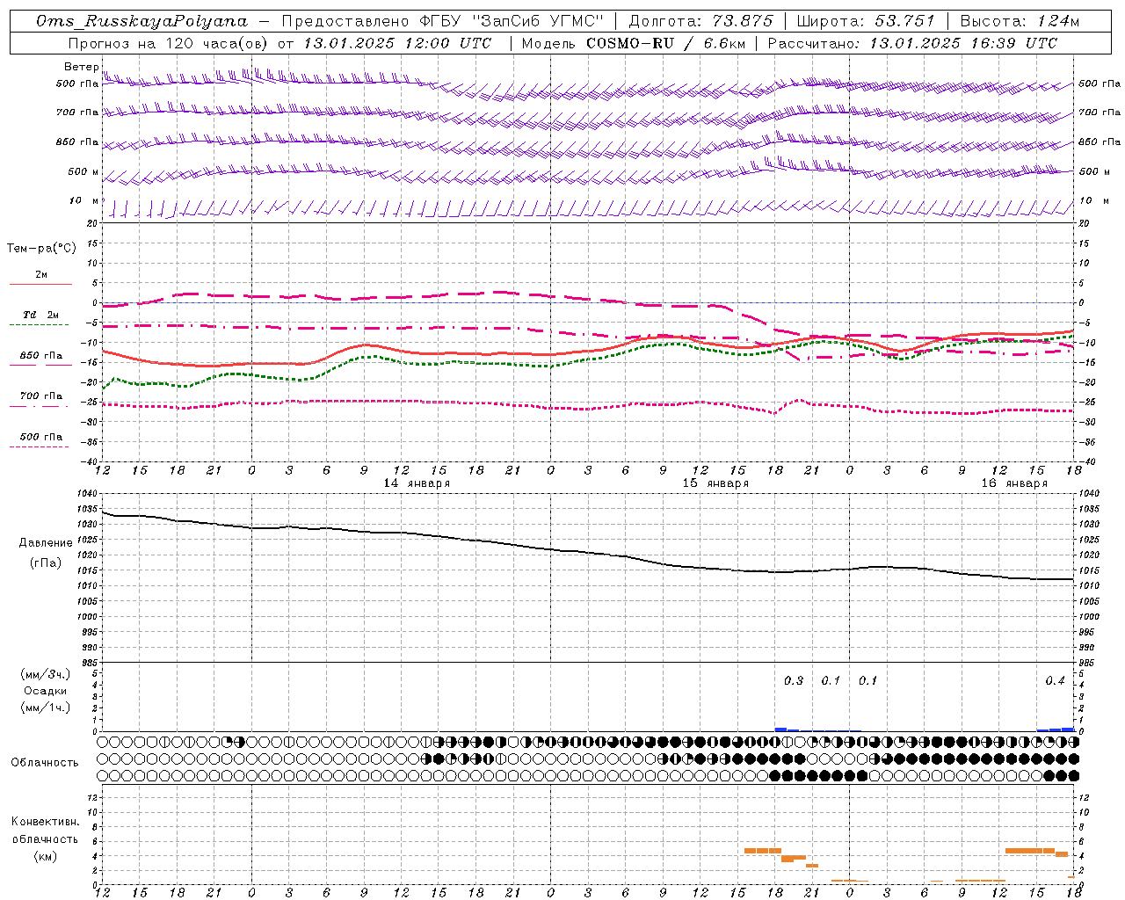The width and height of the screenshot is (1125, 900).
Task: Select the 16 января date label
Action: pyautogui.click(x=1014, y=483)
